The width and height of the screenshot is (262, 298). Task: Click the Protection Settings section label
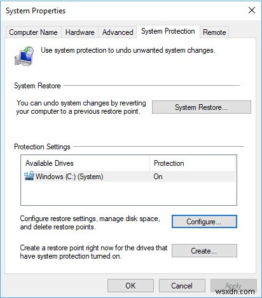point(42,147)
